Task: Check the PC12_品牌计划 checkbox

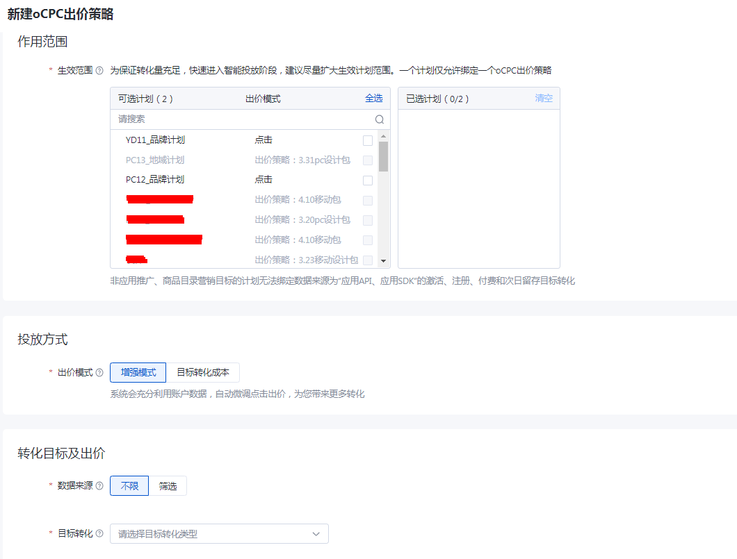Action: 366,180
